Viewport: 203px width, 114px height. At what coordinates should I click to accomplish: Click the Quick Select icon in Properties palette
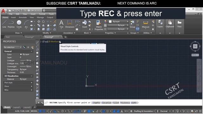pyautogui.click(x=32, y=47)
